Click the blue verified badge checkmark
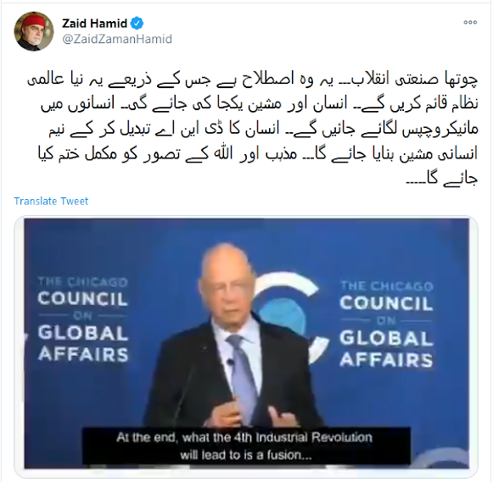Screen dimensions: 493x482 [x=137, y=23]
